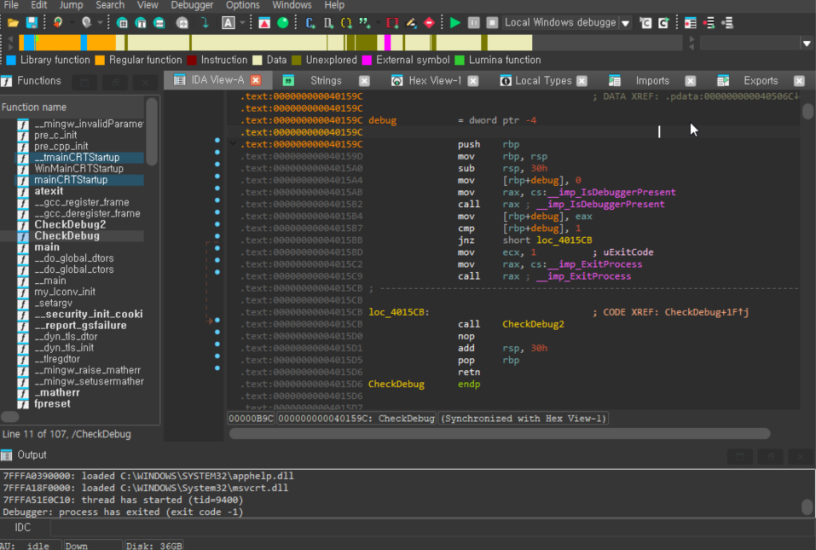Toggle breakpoint dot on the push rbp line
816x550 pixels.
[x=217, y=141]
